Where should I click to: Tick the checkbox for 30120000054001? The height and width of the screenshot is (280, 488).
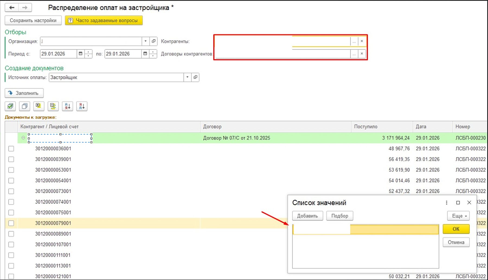pos(11,180)
